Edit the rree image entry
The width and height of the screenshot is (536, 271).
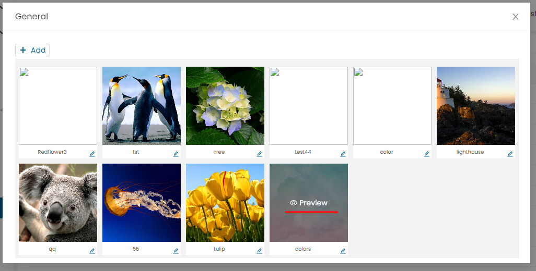pos(260,154)
